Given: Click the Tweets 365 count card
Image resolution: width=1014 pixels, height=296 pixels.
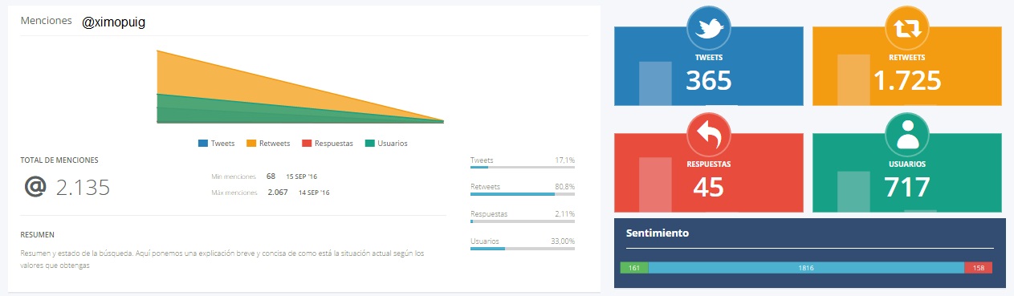Looking at the screenshot, I should (708, 66).
